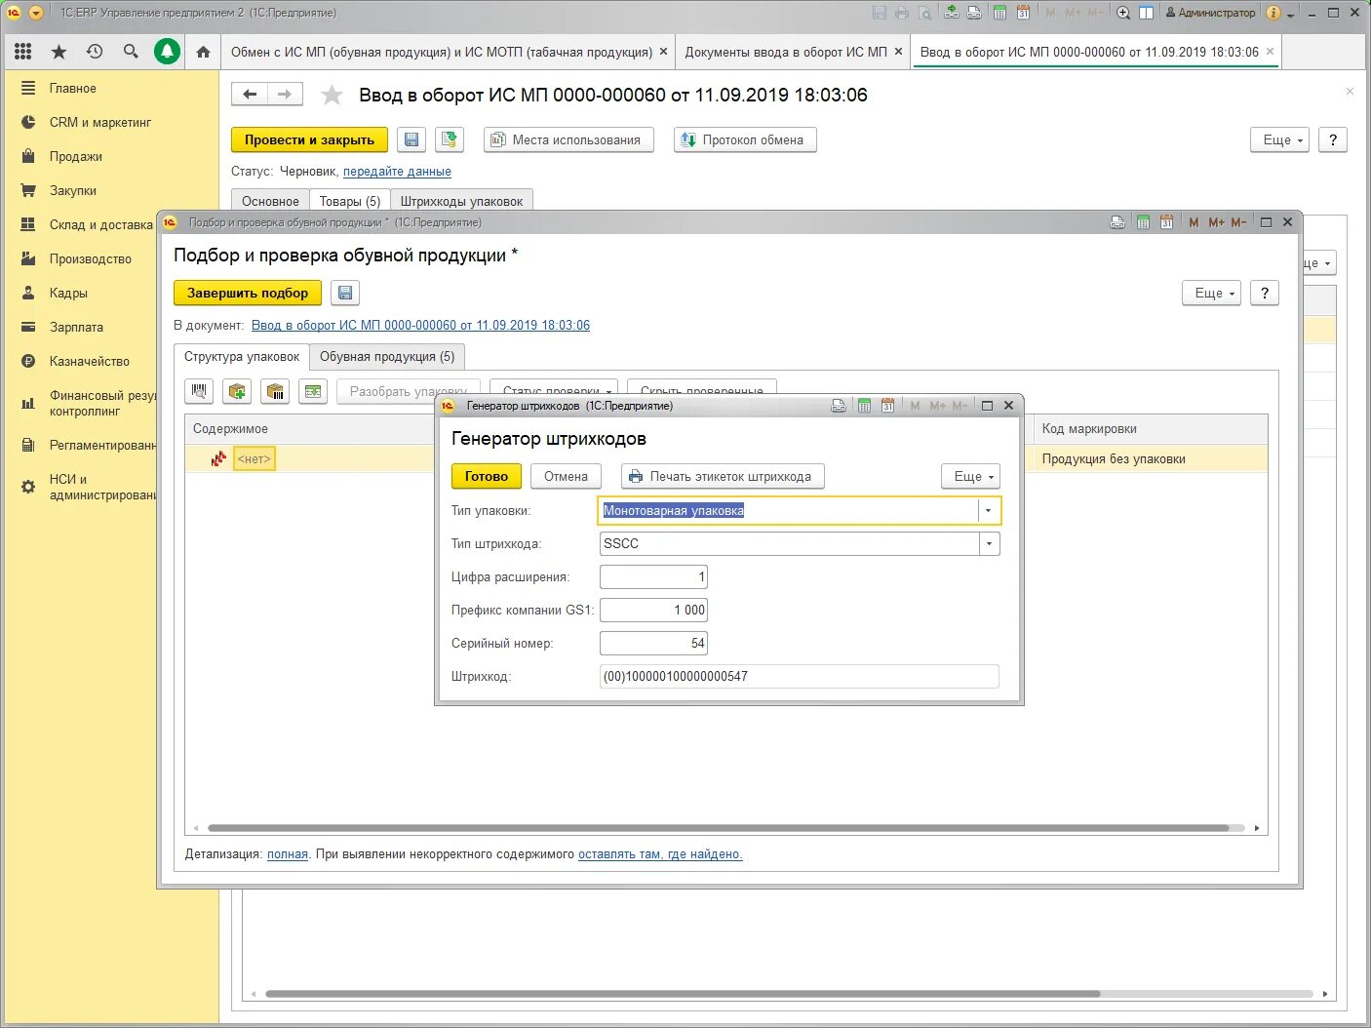
Task: Switch to Товары (5) tab
Action: [350, 201]
